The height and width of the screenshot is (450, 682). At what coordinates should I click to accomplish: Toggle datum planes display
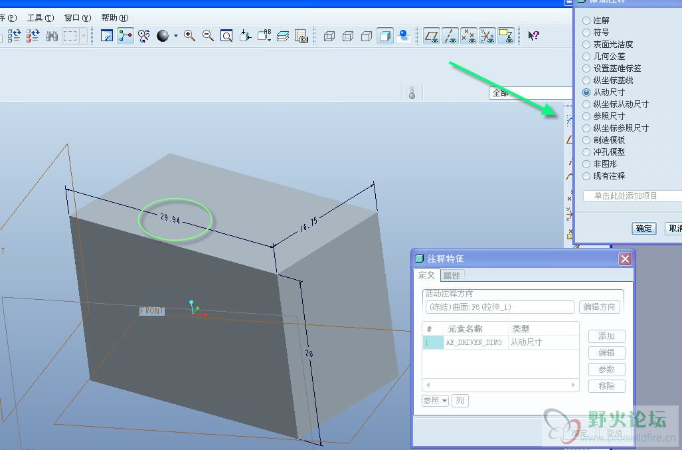432,36
